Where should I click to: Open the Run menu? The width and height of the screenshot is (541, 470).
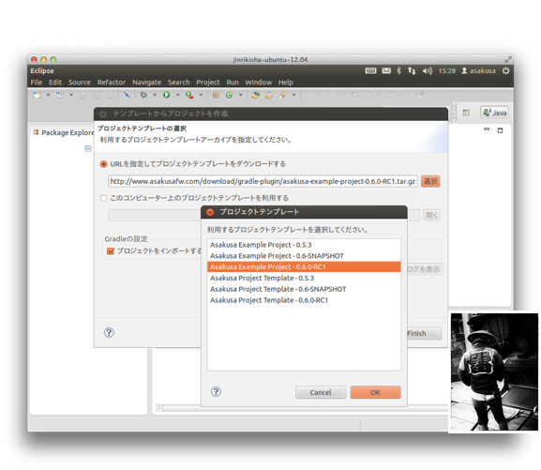[233, 83]
